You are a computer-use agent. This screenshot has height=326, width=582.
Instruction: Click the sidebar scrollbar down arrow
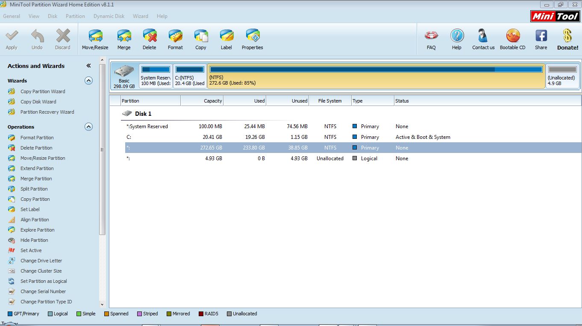tap(102, 305)
